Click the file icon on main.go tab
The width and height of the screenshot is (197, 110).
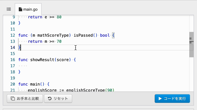[20, 9]
